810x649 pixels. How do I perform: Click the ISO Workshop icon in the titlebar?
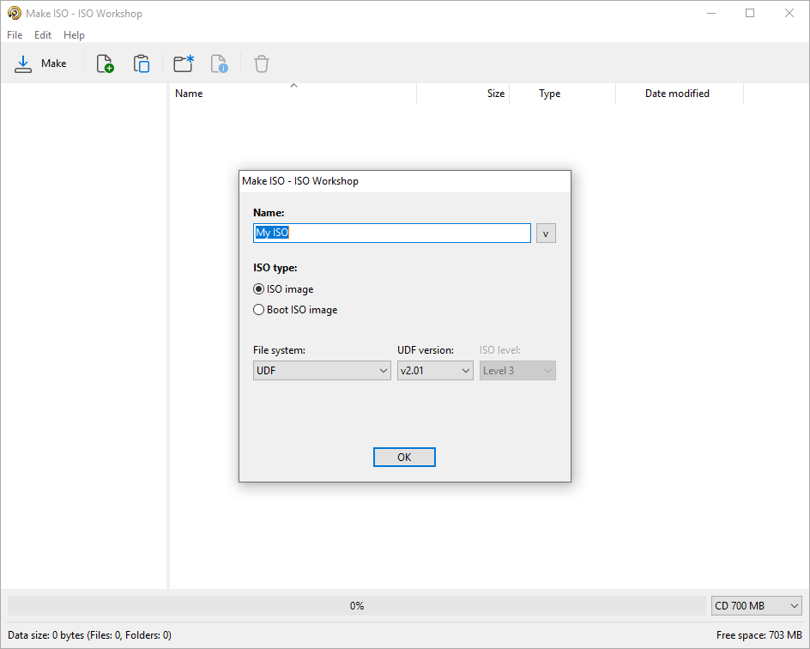click(14, 13)
